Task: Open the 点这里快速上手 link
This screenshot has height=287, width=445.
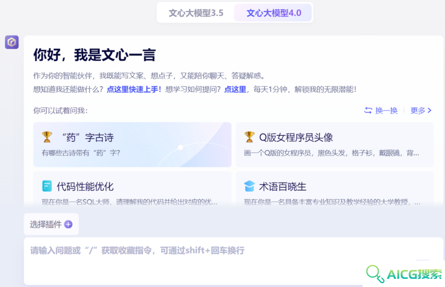Action: pyautogui.click(x=134, y=90)
